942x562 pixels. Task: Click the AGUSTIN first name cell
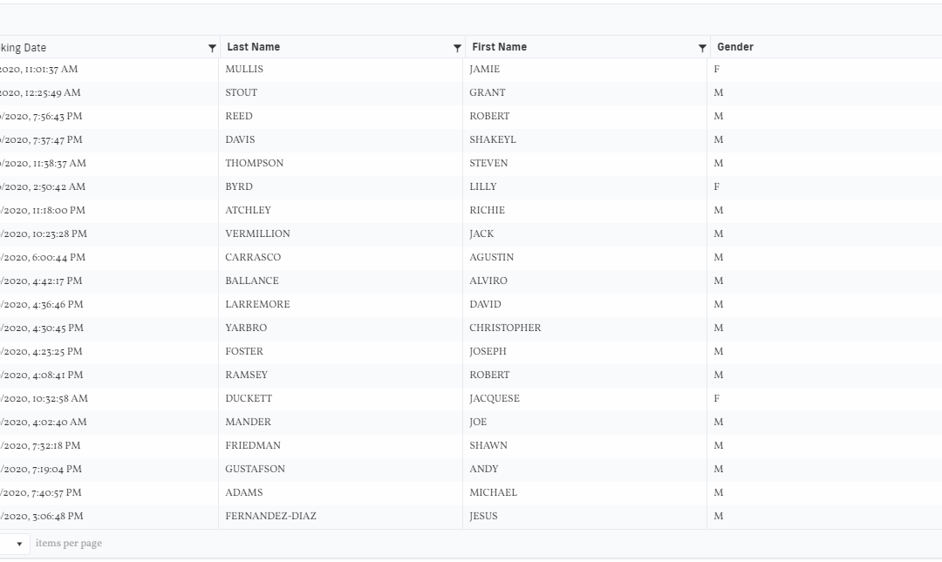pos(491,258)
